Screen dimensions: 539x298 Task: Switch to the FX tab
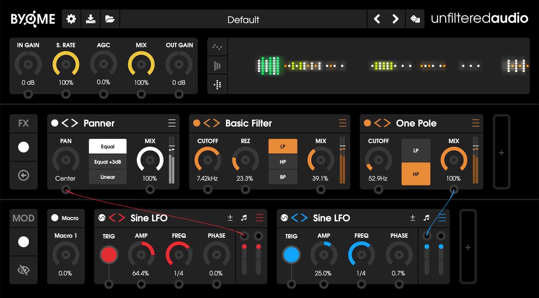[x=24, y=123]
